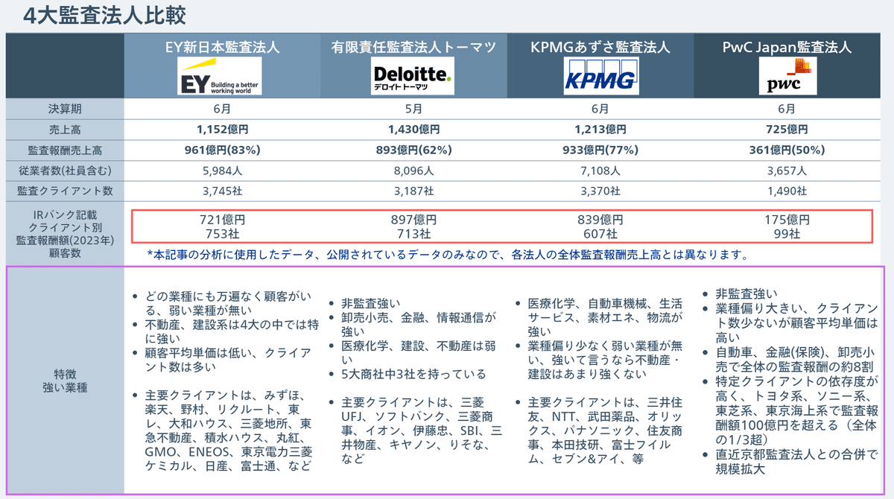
Task: Click client count 3,745社
Action: [222, 191]
